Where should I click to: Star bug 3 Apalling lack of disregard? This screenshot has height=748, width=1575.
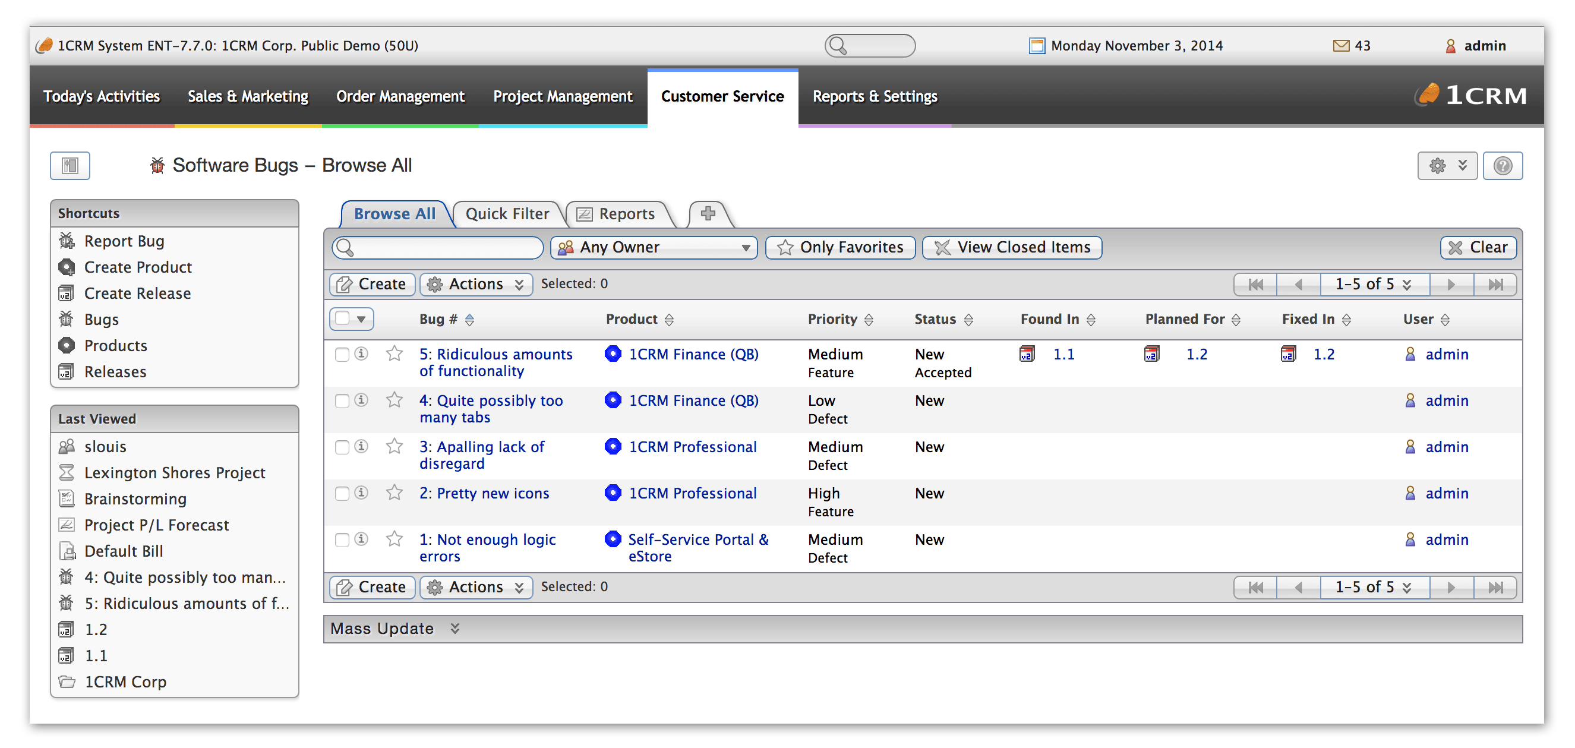click(x=394, y=446)
